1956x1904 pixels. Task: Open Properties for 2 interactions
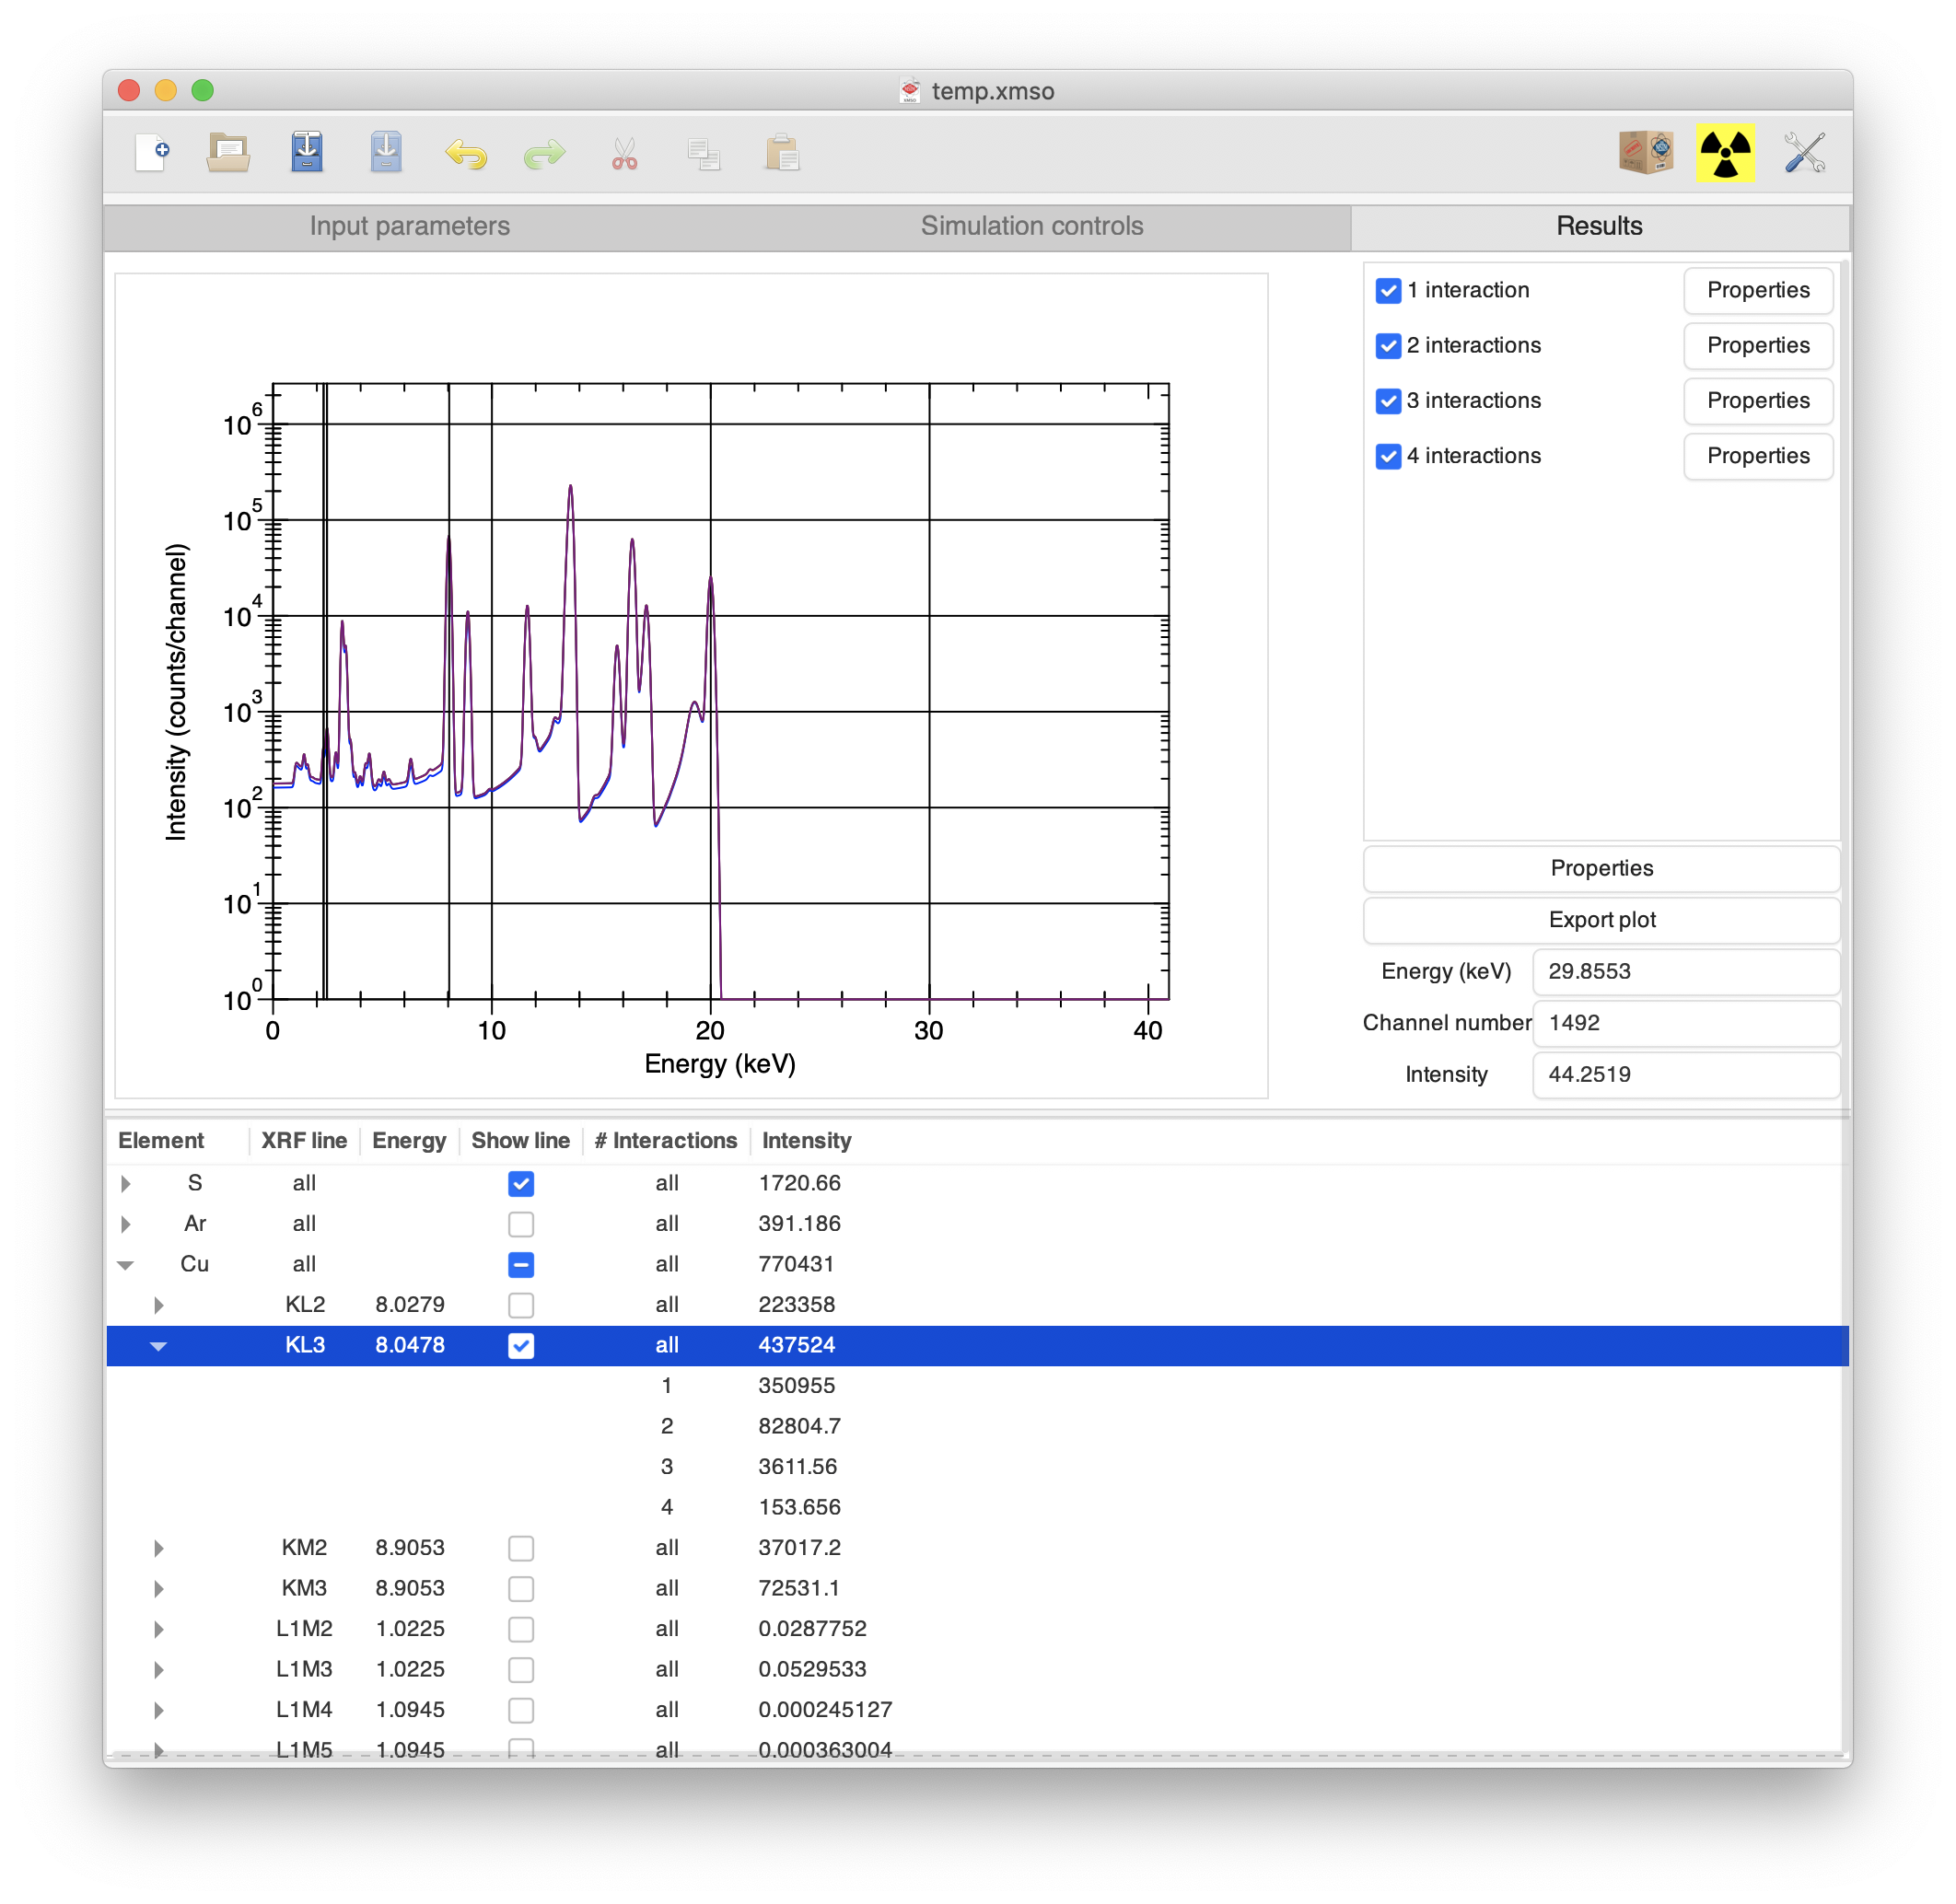[1757, 345]
